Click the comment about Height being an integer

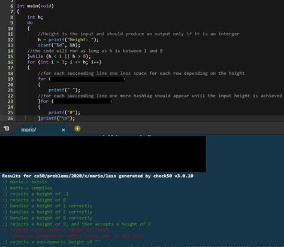click(x=138, y=34)
